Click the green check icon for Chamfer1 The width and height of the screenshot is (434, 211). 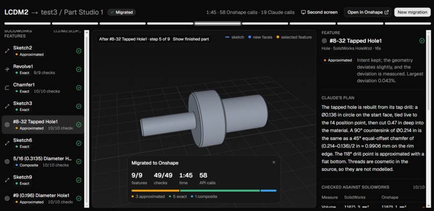[x=79, y=88]
